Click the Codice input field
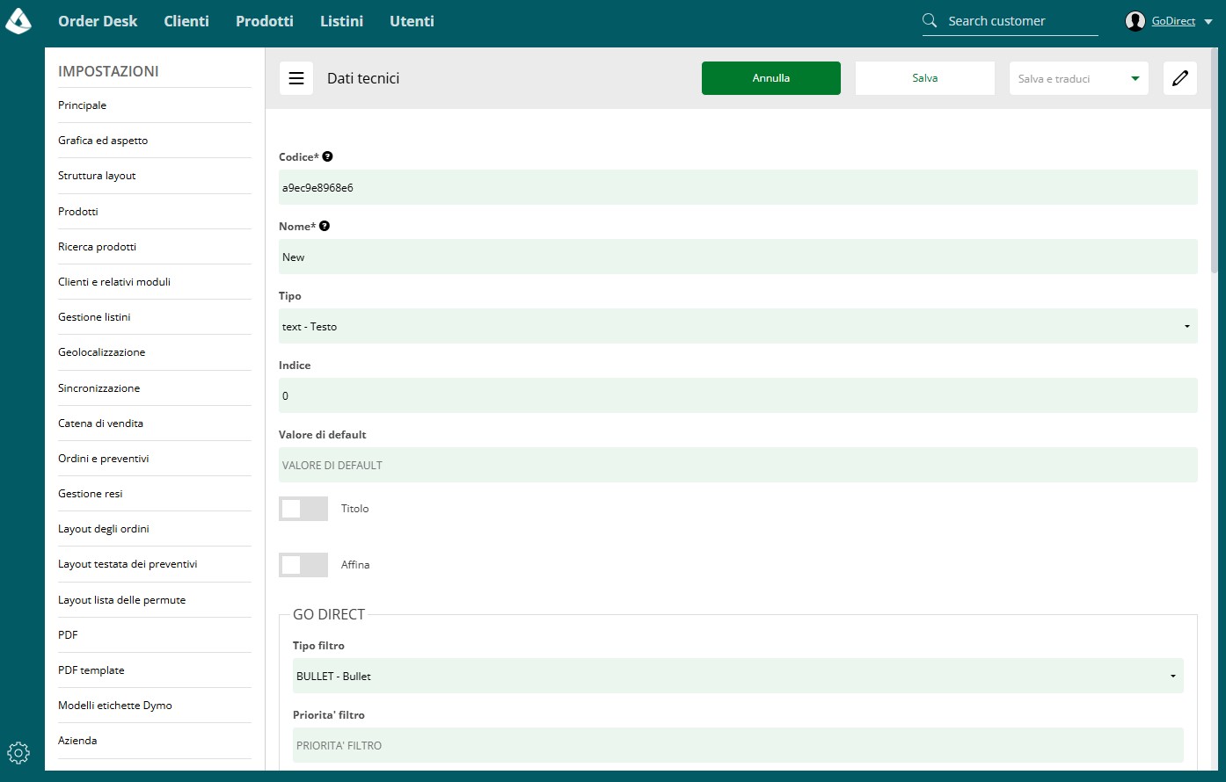Viewport: 1226px width, 782px height. point(738,187)
